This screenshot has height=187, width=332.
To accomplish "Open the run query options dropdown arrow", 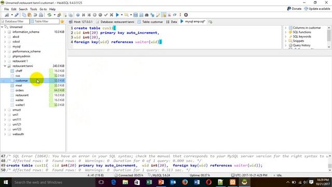I will point(121,15).
